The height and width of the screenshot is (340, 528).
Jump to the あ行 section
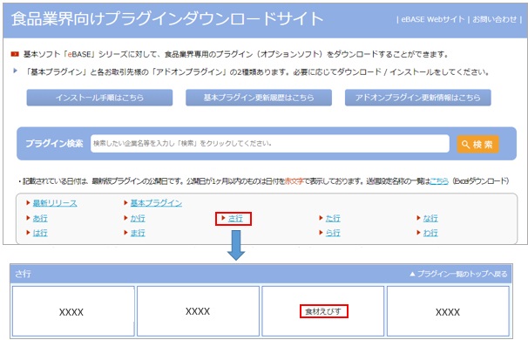click(x=40, y=218)
